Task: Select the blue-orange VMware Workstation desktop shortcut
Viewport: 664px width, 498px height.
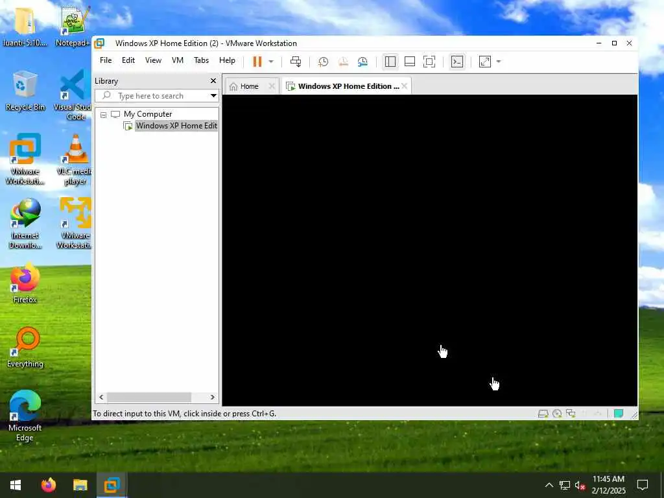Action: 25,160
